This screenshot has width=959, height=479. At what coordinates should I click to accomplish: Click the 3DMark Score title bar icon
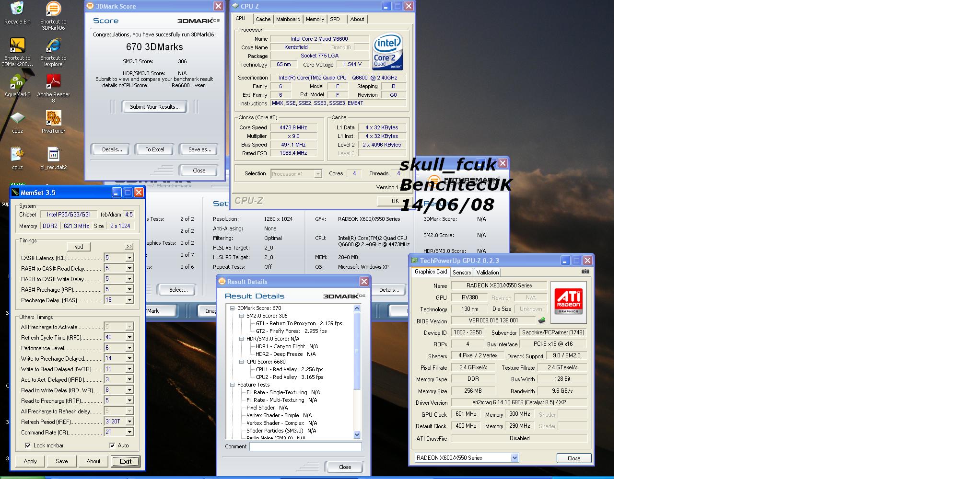(x=90, y=6)
